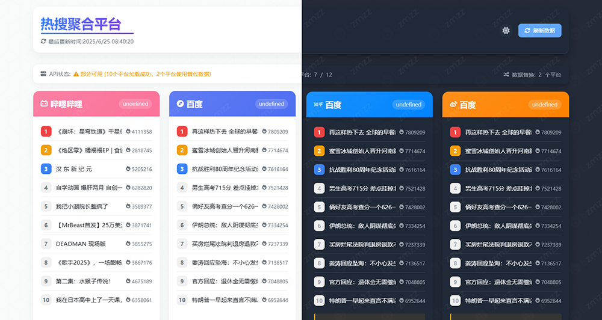
Task: Click the orange rank 2 badge in the 知乎-logo card
Action: pyautogui.click(x=319, y=151)
